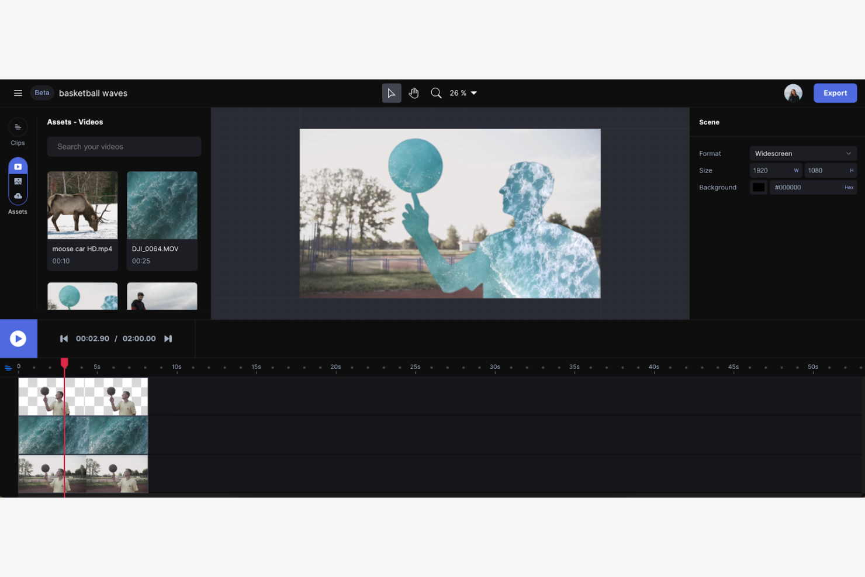Screen dimensions: 865x577
Task: Click the video search field
Action: click(123, 146)
